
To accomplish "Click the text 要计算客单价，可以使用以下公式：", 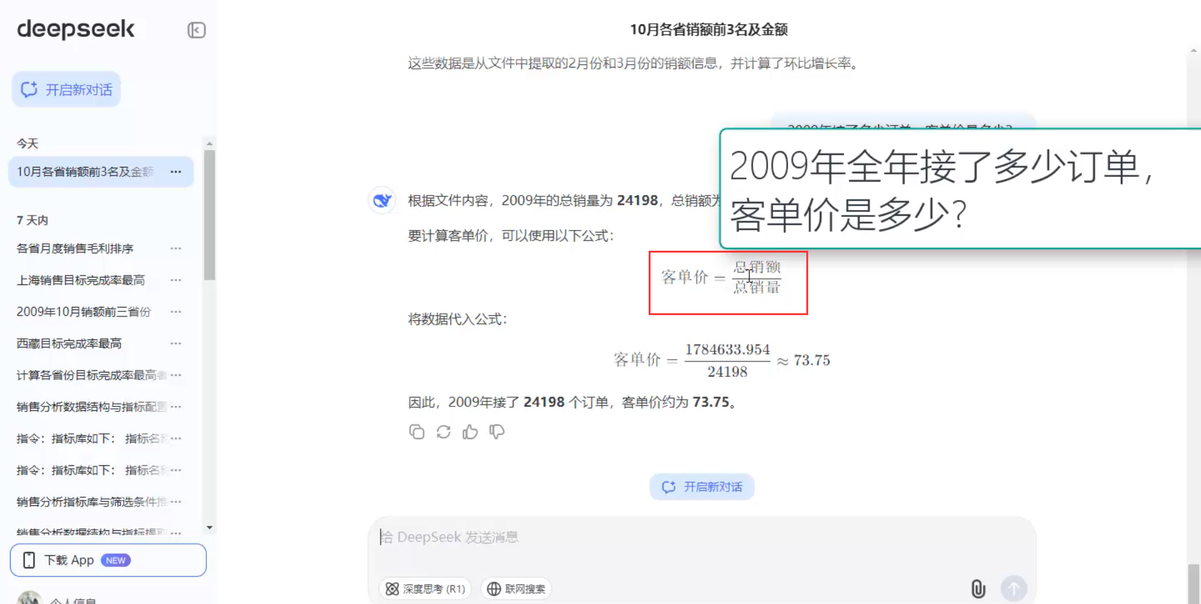I will click(511, 236).
